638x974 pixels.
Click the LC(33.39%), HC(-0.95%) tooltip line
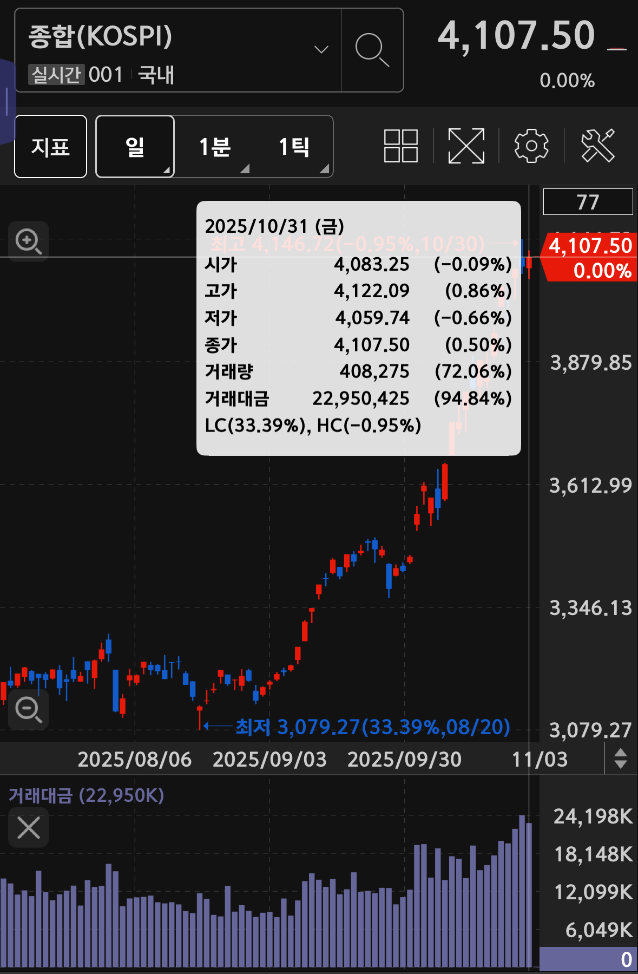[313, 426]
